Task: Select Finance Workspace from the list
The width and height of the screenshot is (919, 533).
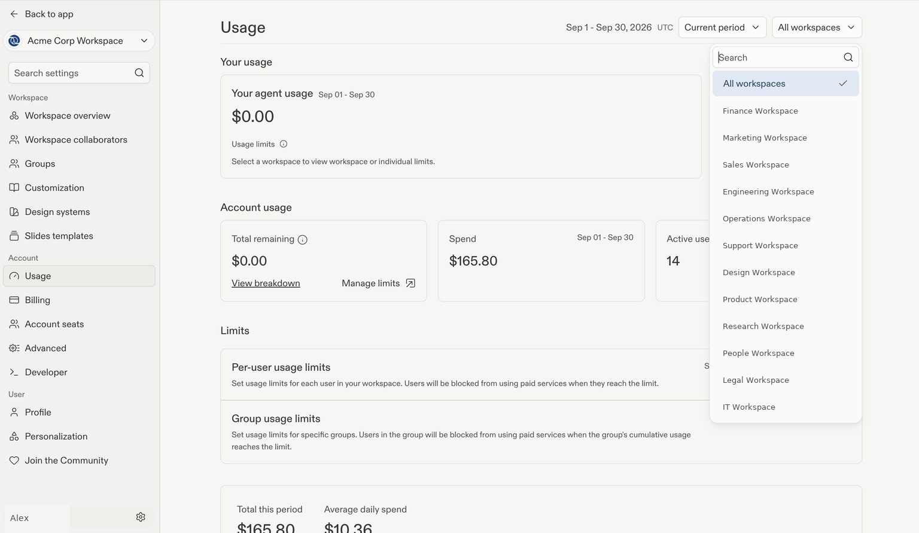Action: tap(786, 111)
